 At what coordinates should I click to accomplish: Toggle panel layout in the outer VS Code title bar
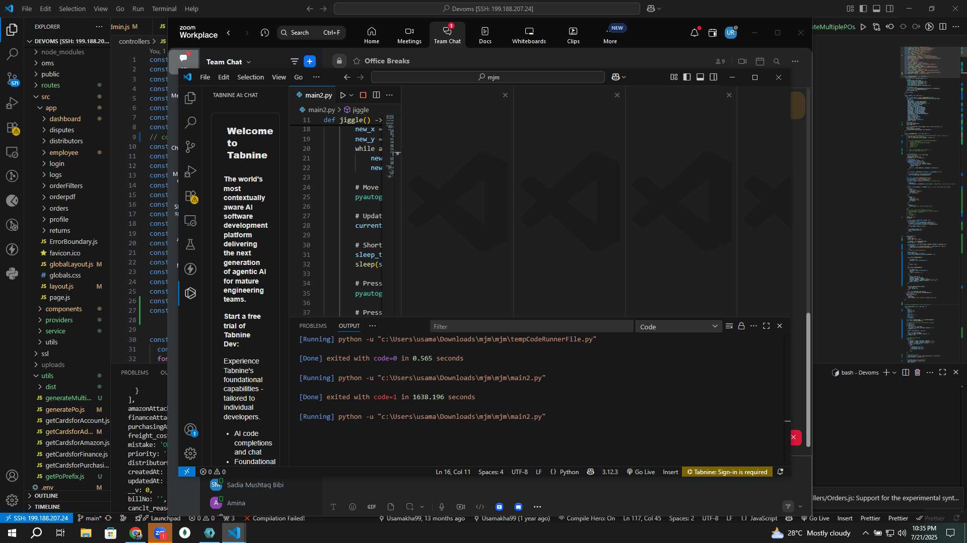click(x=876, y=9)
